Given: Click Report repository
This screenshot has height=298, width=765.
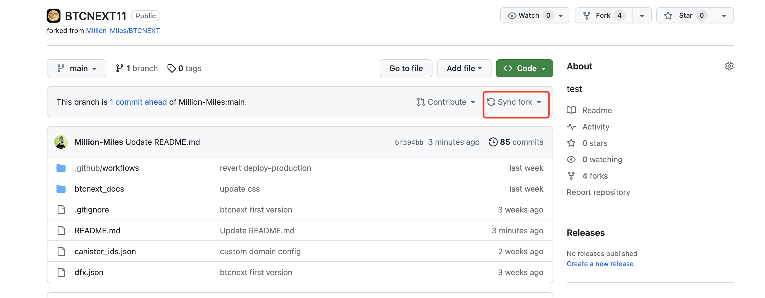Looking at the screenshot, I should (598, 192).
